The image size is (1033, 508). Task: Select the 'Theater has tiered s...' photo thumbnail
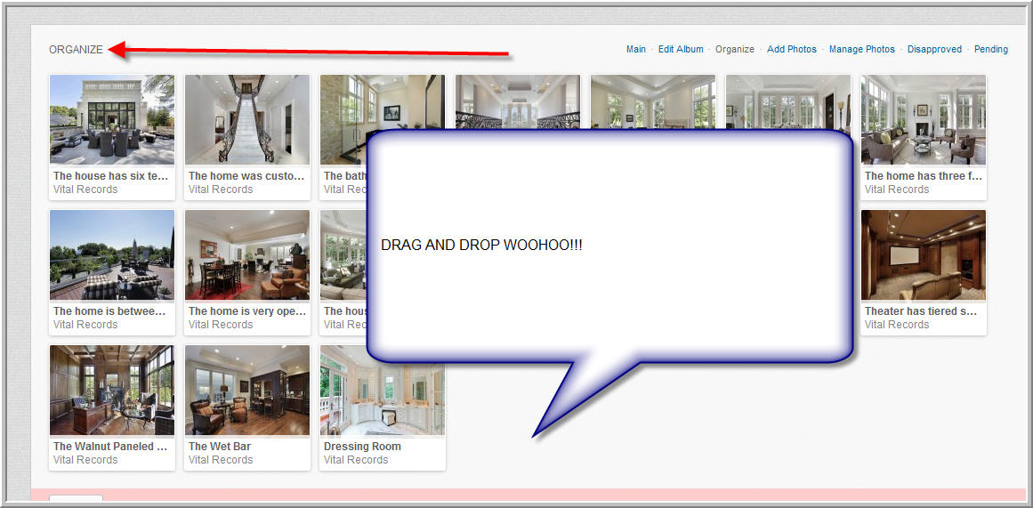(923, 255)
